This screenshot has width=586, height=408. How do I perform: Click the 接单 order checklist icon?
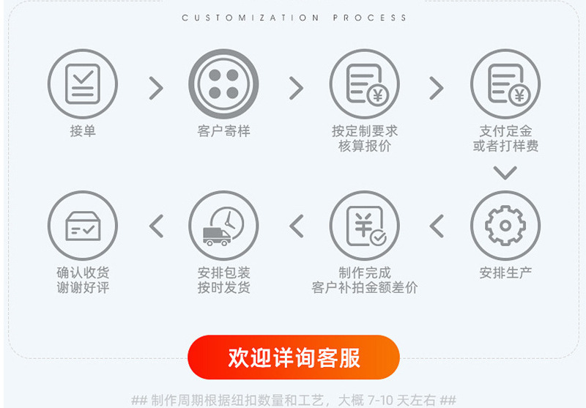pyautogui.click(x=83, y=84)
